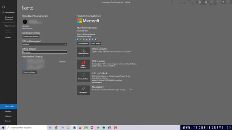This screenshot has width=232, height=130.
Task: Click the Microsoft 365 subscription text
Action: (82, 31)
